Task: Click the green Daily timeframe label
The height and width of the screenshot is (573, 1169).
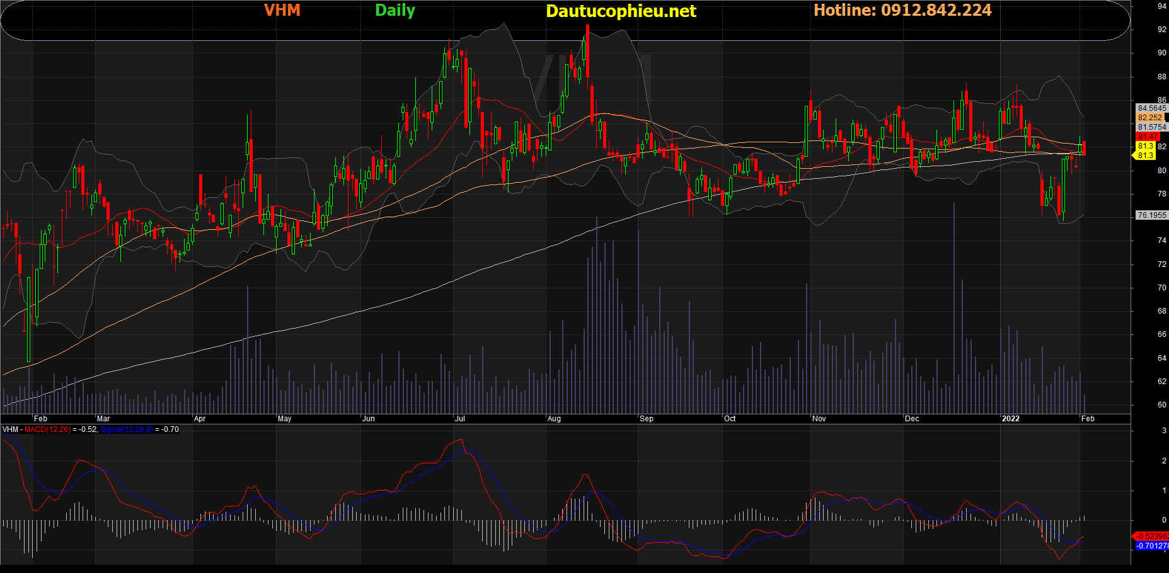Action: (x=395, y=11)
